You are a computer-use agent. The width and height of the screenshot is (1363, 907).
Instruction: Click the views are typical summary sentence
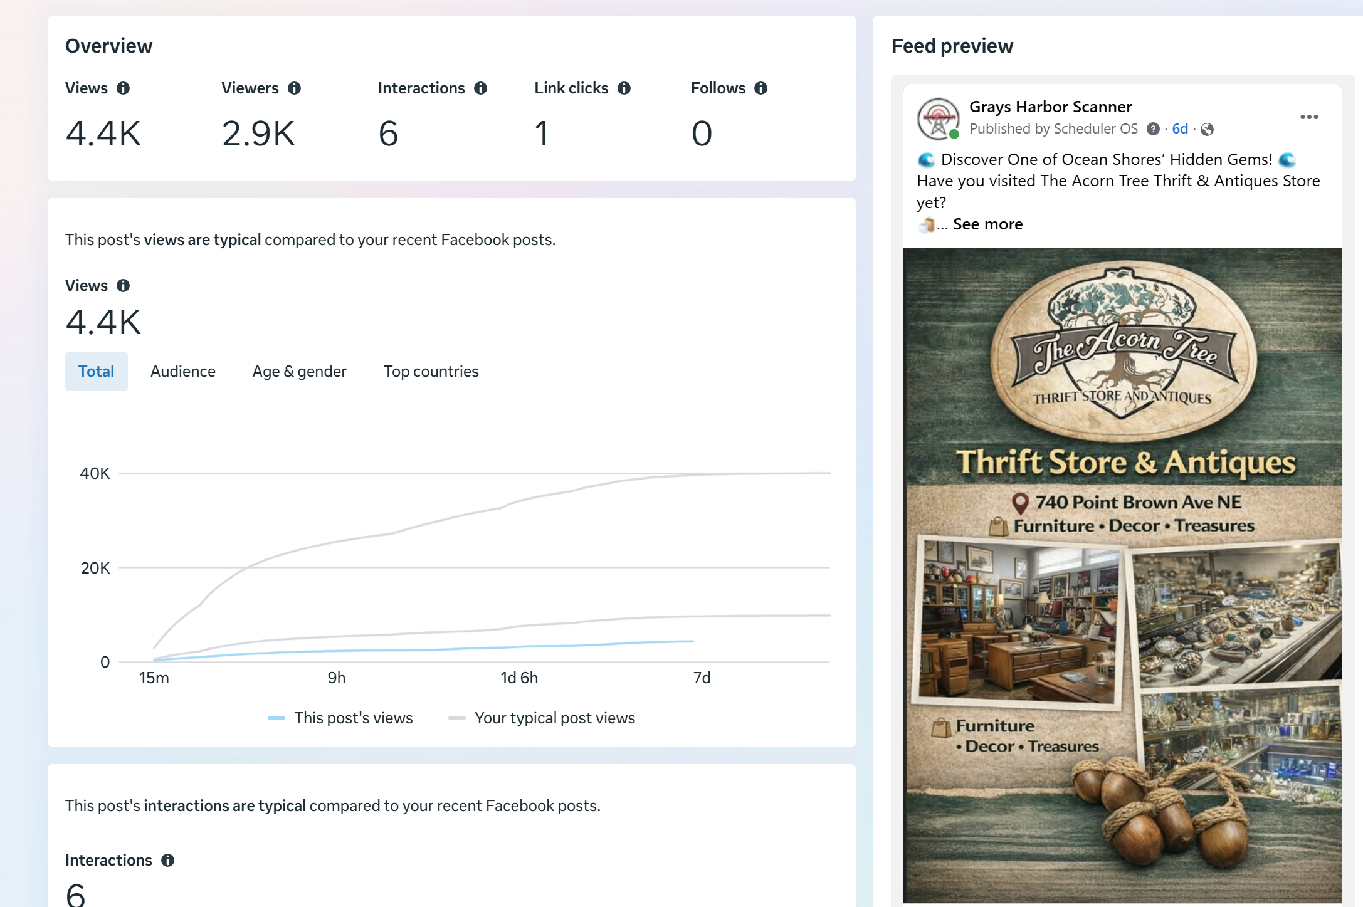[x=310, y=240]
